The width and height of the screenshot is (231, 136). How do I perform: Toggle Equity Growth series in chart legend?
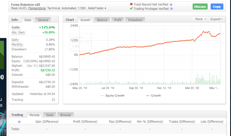pos(112,96)
